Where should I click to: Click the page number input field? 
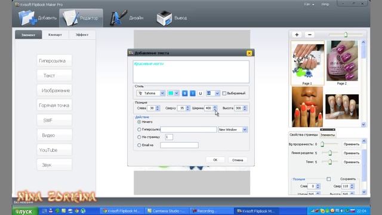click(x=169, y=137)
